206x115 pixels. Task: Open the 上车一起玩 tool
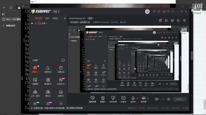coord(35,93)
